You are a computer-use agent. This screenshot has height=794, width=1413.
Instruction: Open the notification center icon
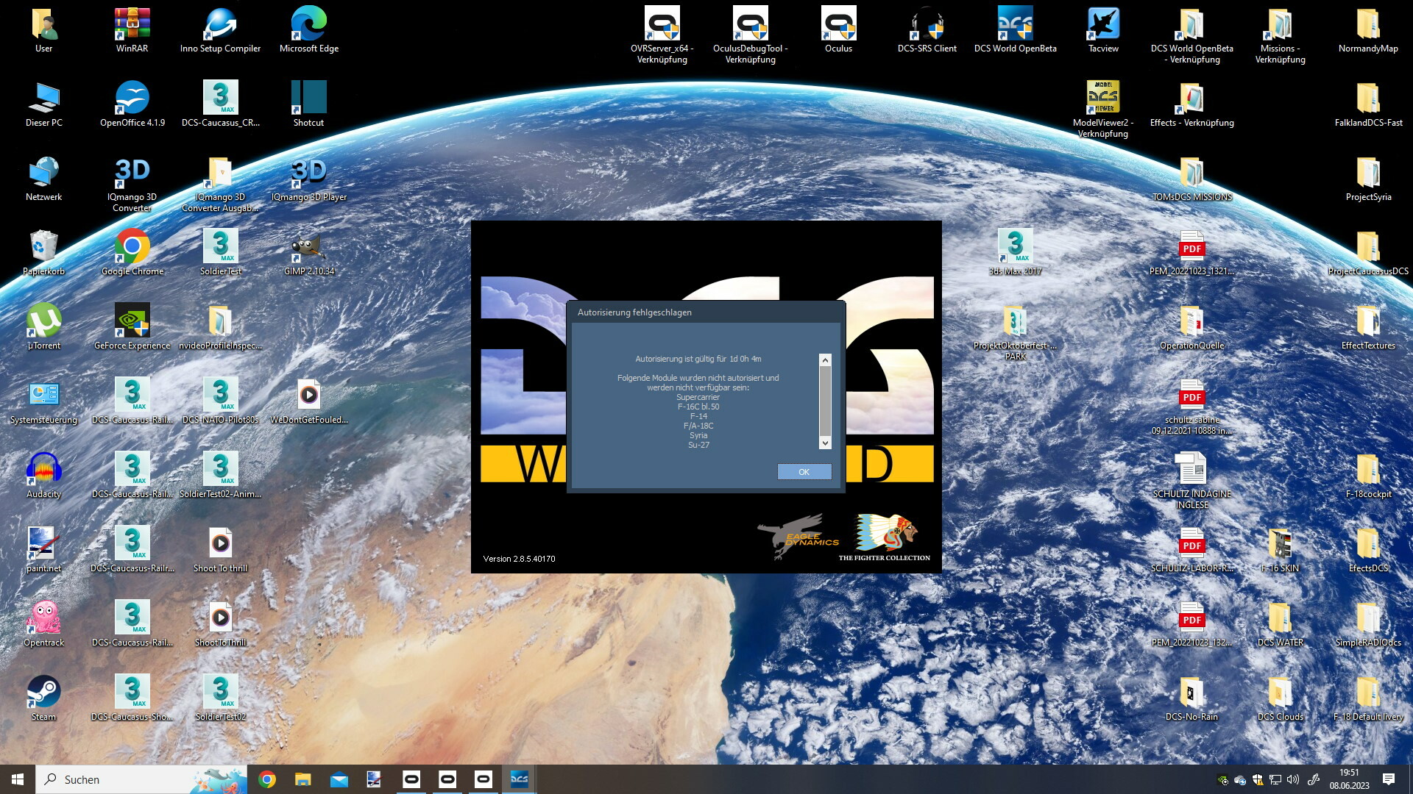click(1389, 779)
